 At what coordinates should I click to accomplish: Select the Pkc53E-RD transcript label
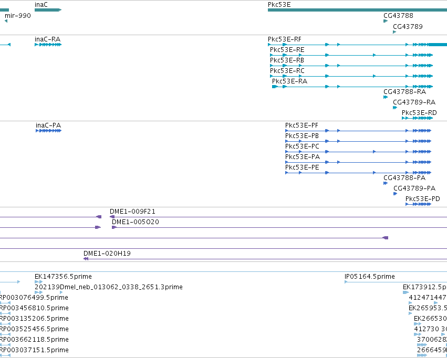[419, 112]
